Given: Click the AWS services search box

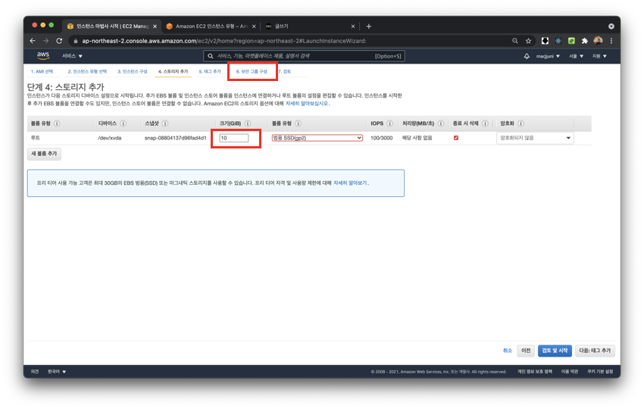Looking at the screenshot, I should [304, 56].
